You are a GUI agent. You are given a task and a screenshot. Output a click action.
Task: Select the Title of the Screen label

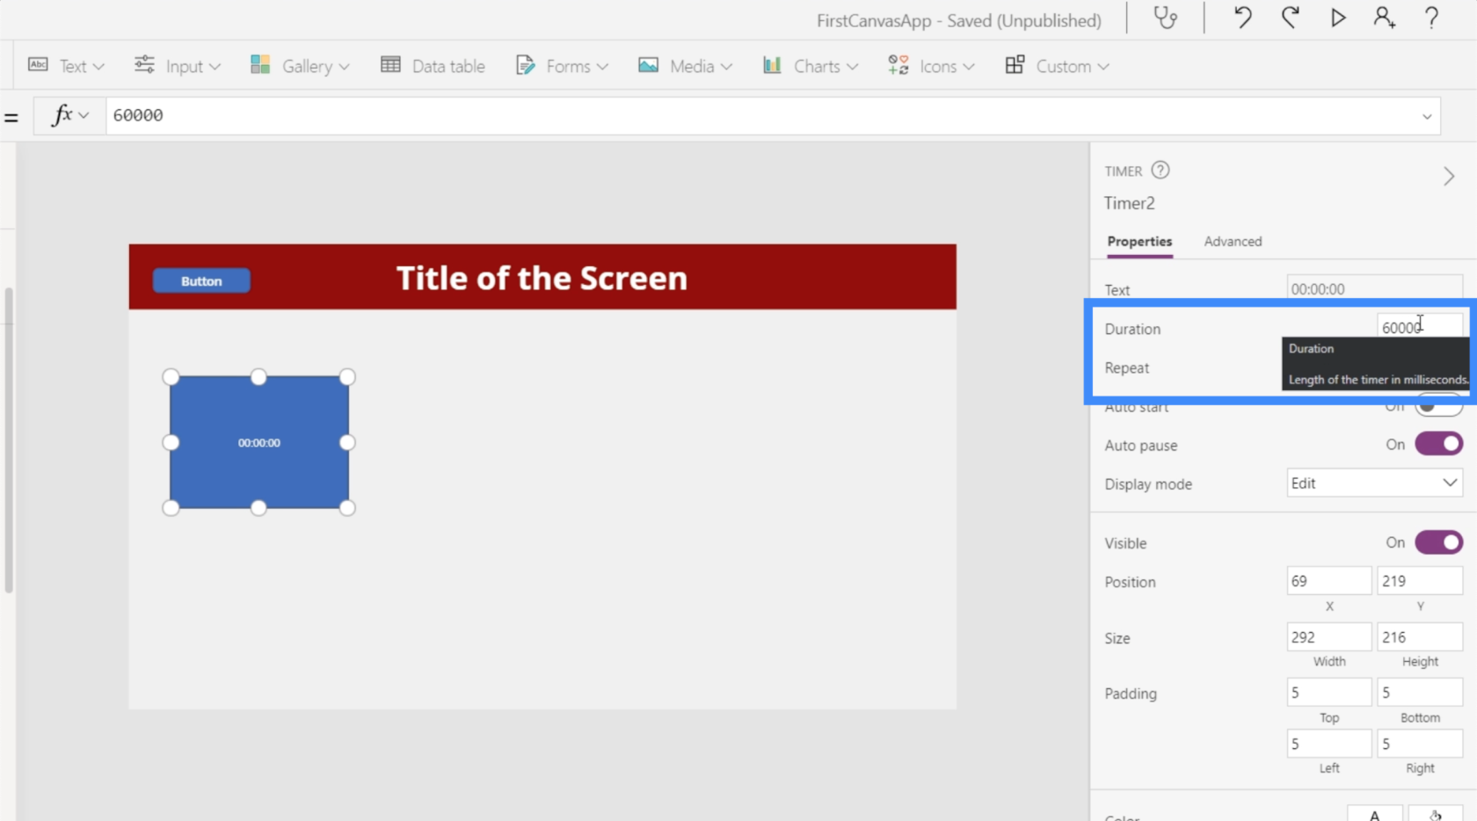coord(542,278)
